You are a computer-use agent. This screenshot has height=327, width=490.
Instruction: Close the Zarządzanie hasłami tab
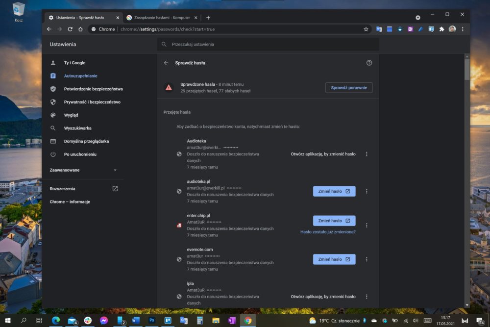pos(196,18)
